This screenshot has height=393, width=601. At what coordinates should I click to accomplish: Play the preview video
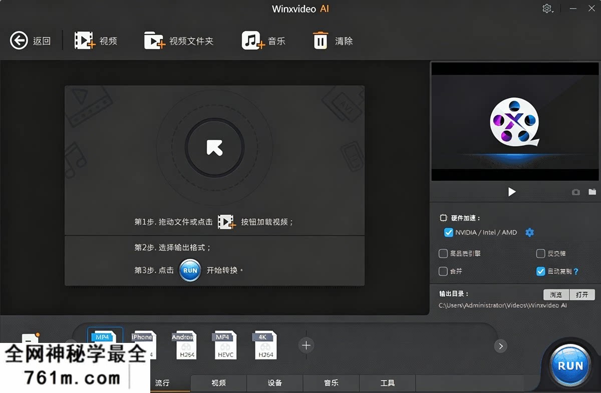coord(511,192)
